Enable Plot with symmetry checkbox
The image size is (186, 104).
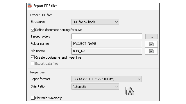[33, 98]
